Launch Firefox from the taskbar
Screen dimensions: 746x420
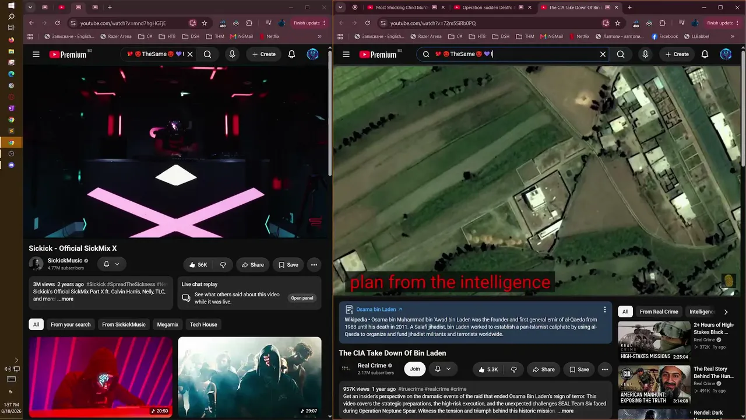click(x=11, y=40)
